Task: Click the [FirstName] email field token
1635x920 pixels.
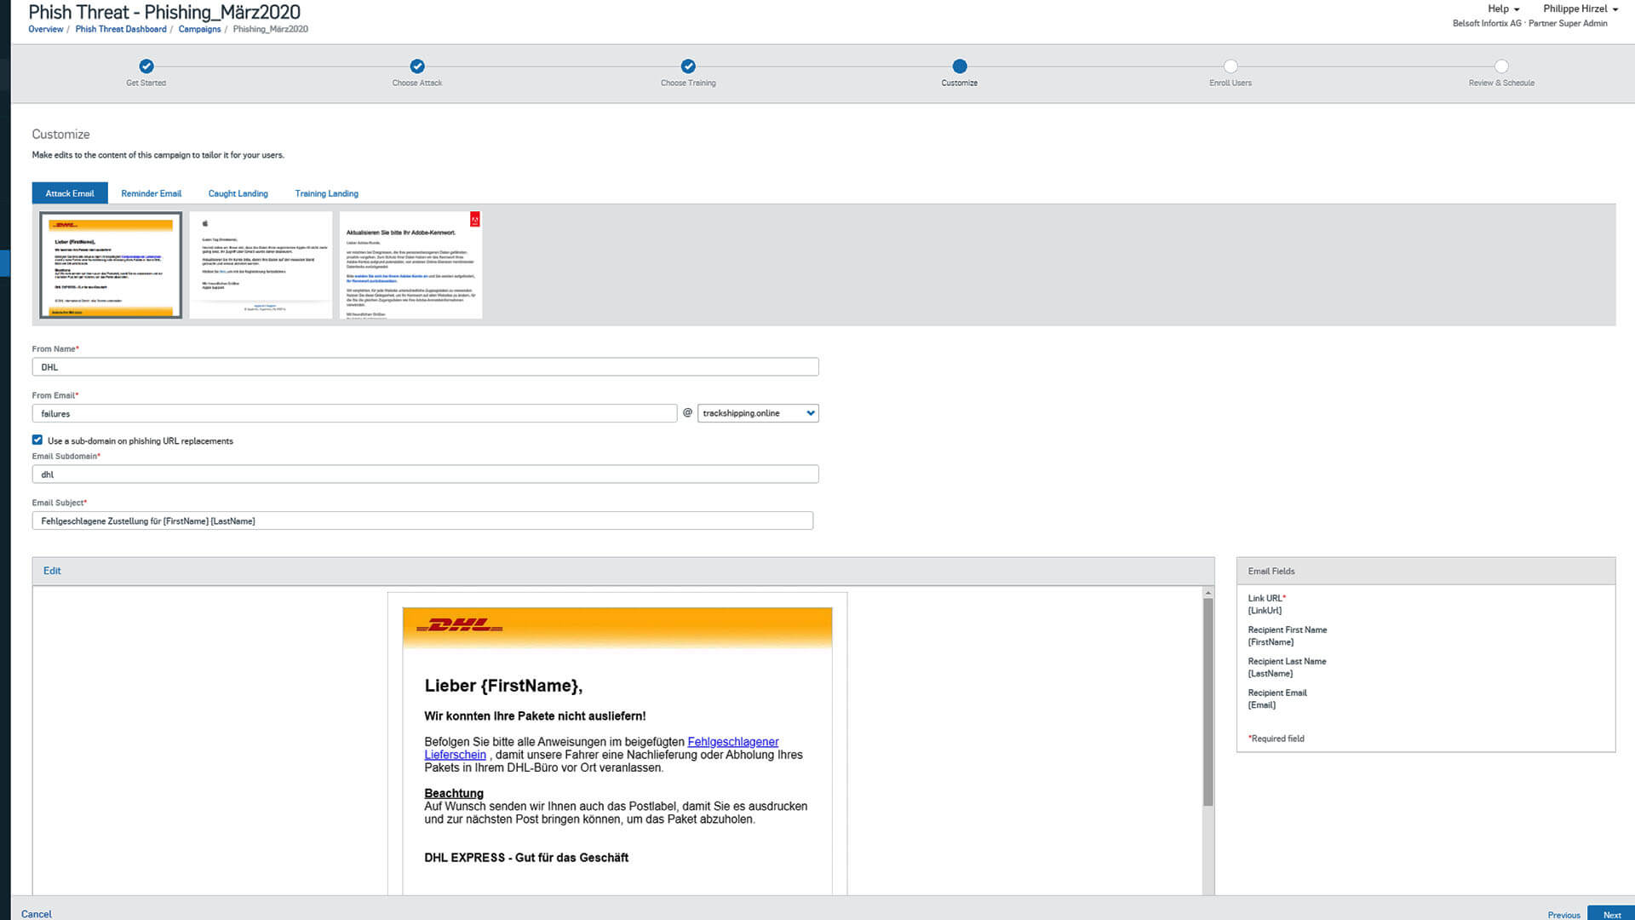Action: point(1271,642)
